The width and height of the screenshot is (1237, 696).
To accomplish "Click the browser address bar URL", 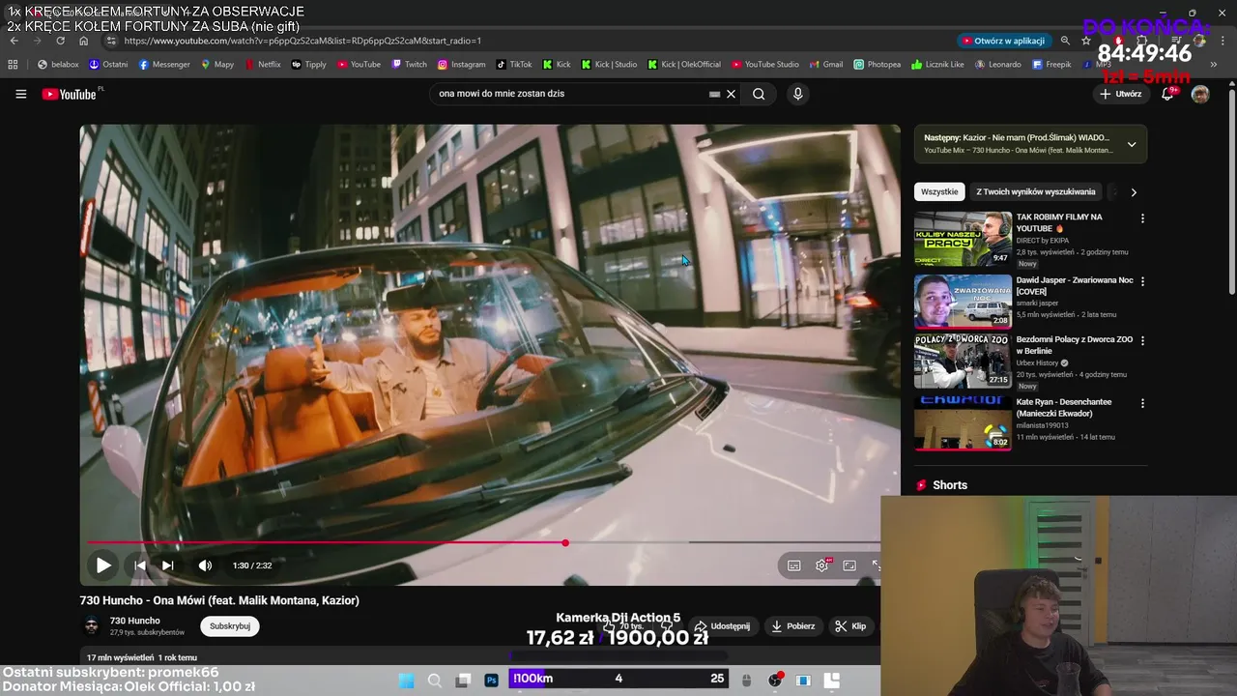I will point(302,41).
